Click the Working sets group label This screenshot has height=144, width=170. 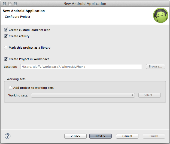16,79
